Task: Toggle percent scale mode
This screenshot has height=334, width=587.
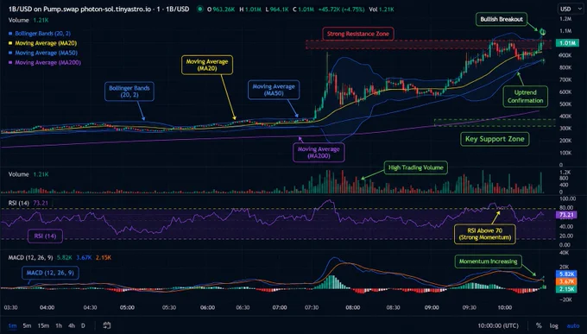Action: click(x=539, y=325)
